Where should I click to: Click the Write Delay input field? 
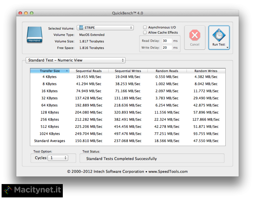pos(167,47)
